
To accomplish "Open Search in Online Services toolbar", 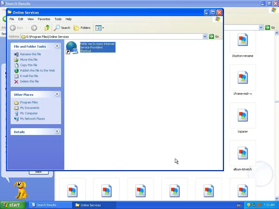I will 62,28.
